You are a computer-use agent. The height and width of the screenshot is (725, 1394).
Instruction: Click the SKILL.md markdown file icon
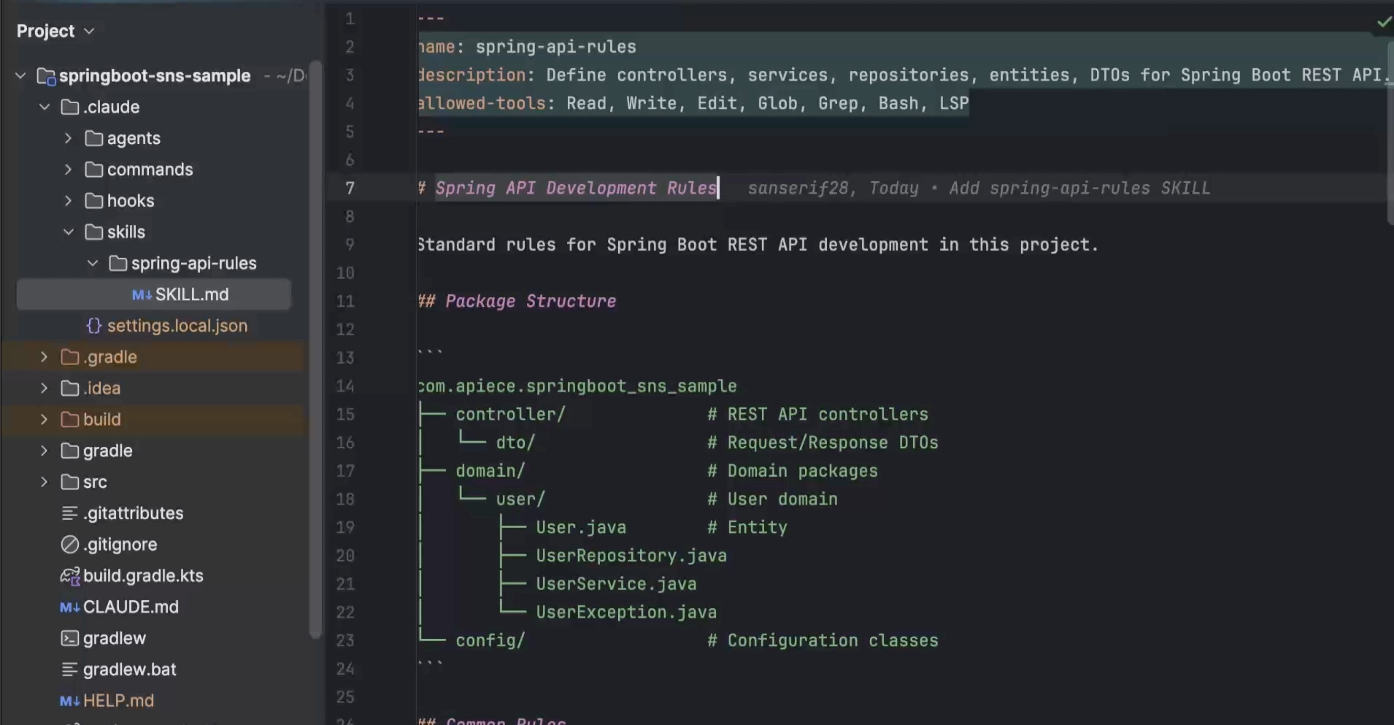coord(142,294)
